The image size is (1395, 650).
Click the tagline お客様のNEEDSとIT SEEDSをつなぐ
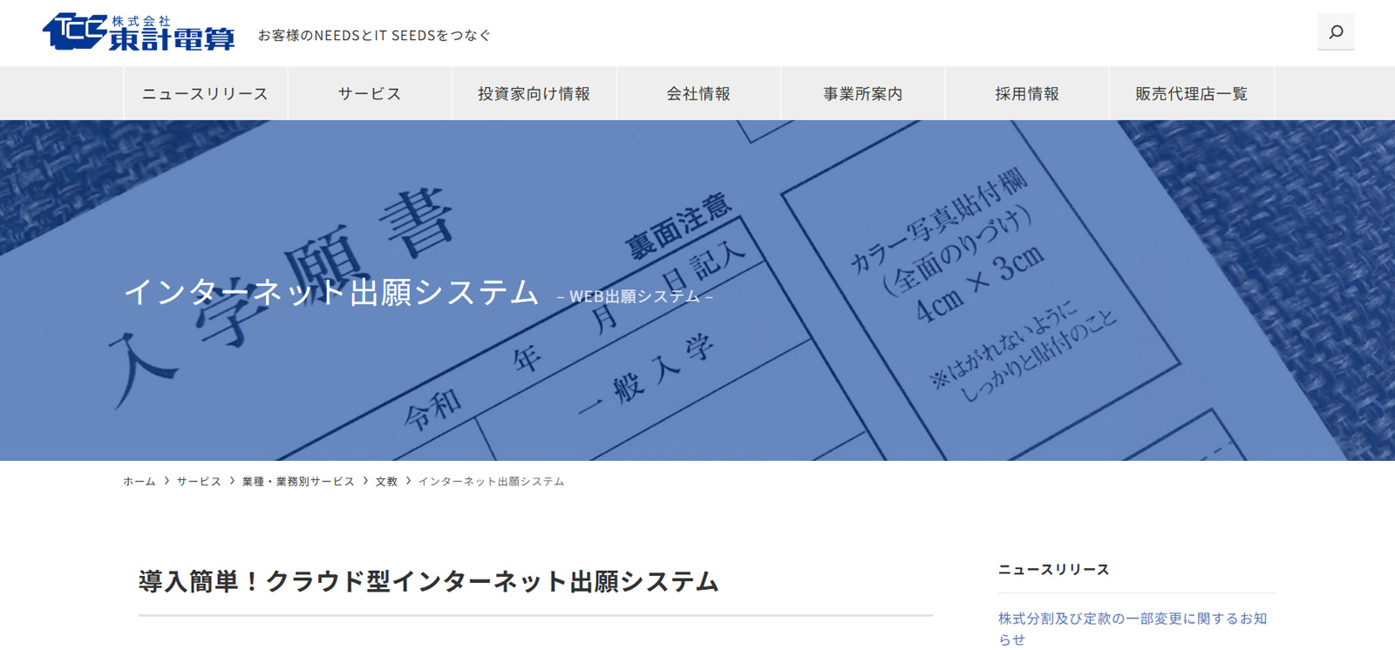click(375, 35)
